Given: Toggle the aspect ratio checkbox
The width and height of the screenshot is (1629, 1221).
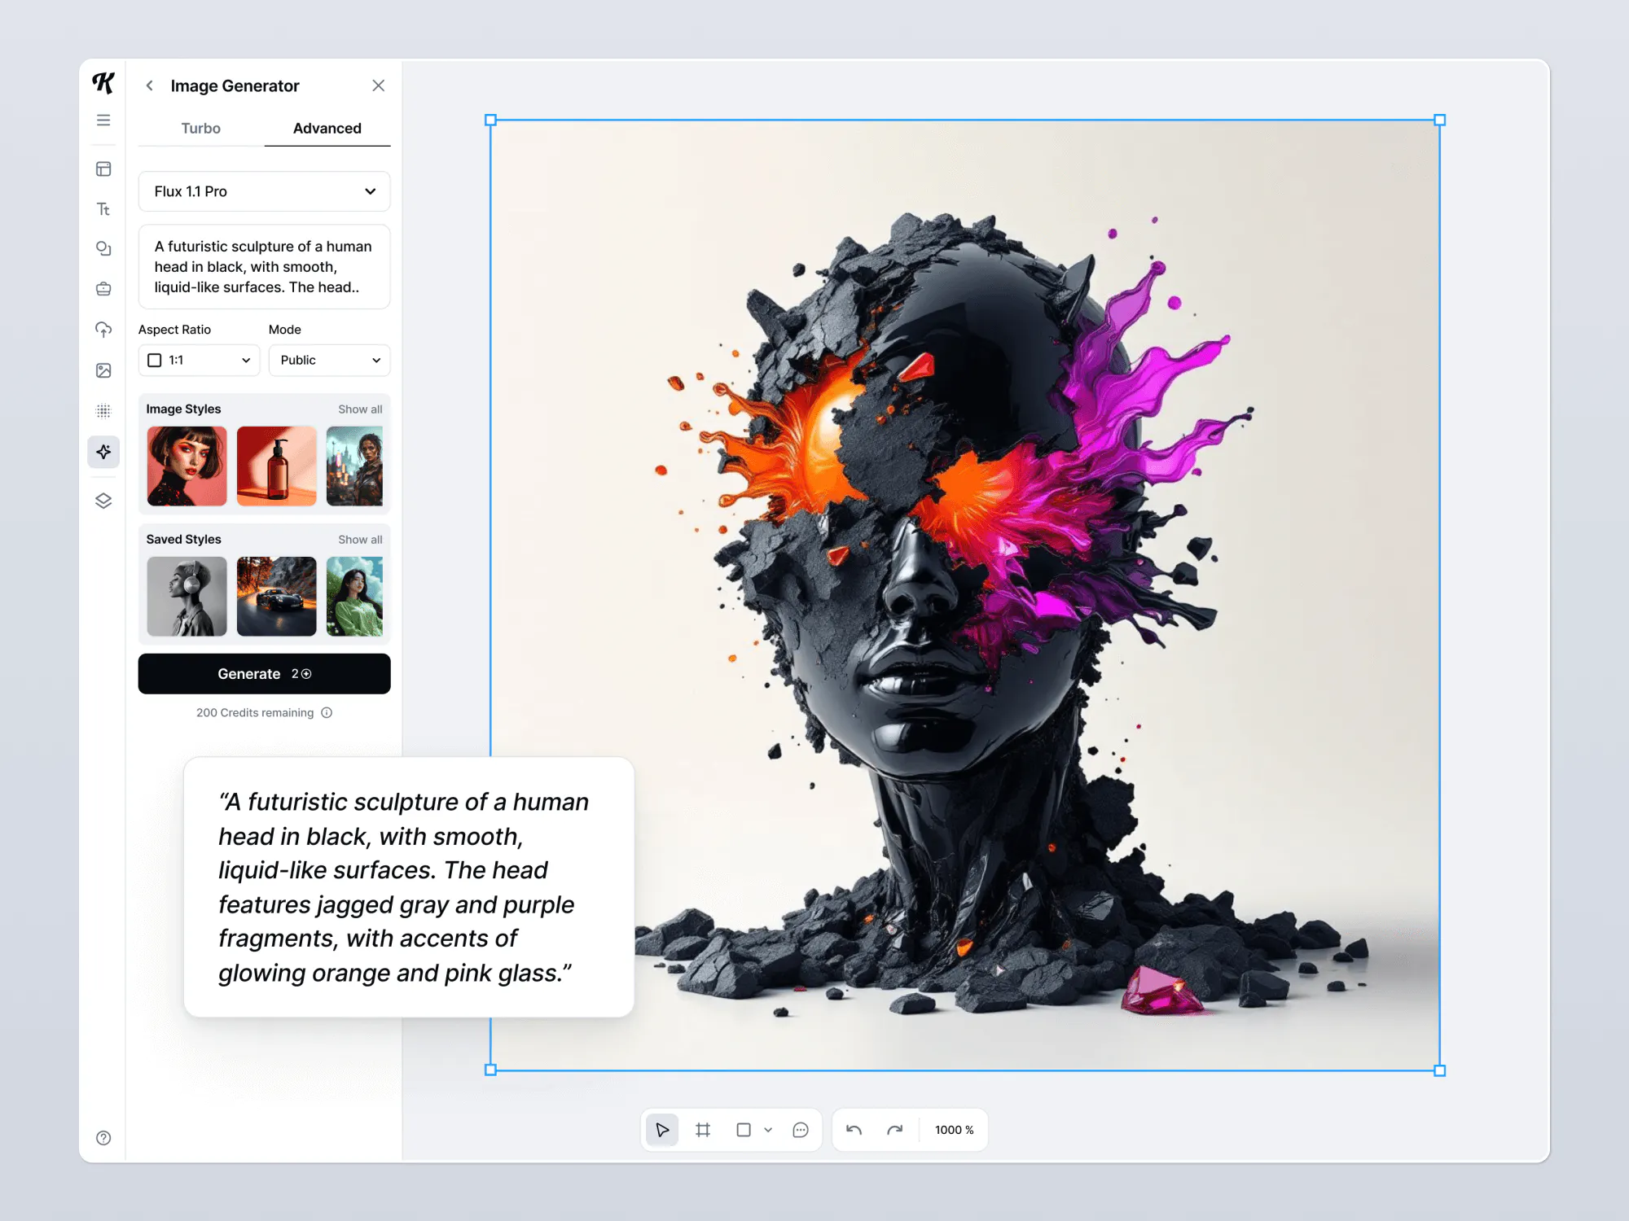Looking at the screenshot, I should [x=155, y=360].
